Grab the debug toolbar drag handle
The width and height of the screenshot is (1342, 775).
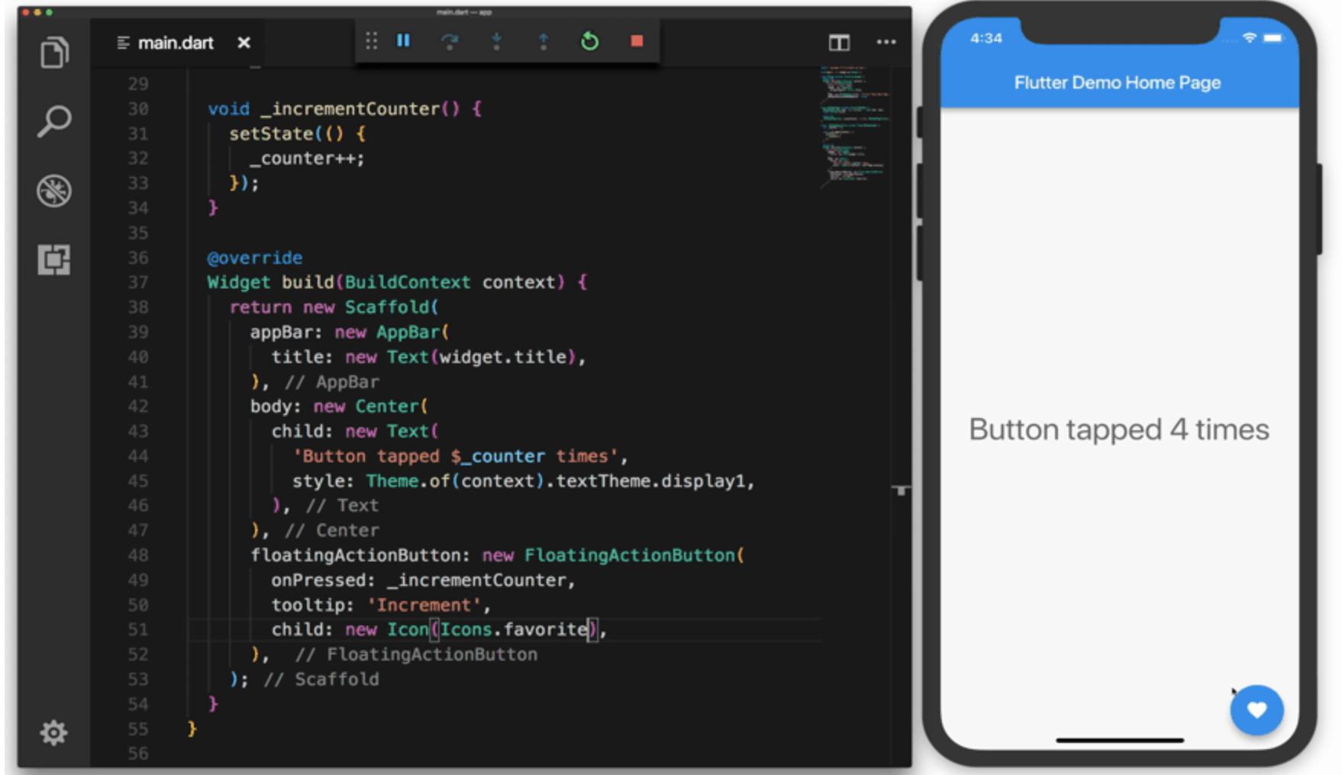371,41
